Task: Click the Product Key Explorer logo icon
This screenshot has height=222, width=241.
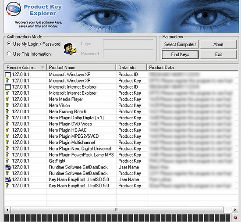Action: click(x=14, y=9)
